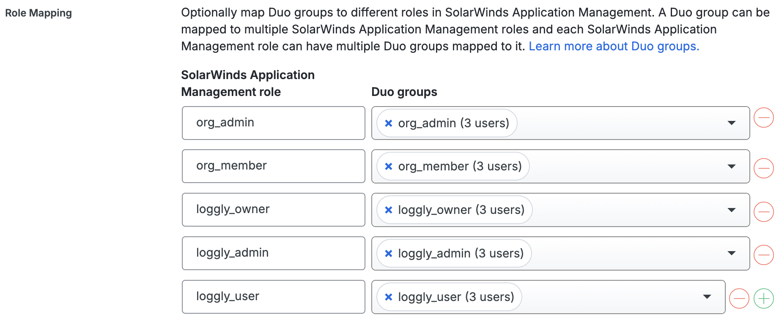Open Learn more about Duo groups link
Screen dimensions: 779x323
pos(614,46)
